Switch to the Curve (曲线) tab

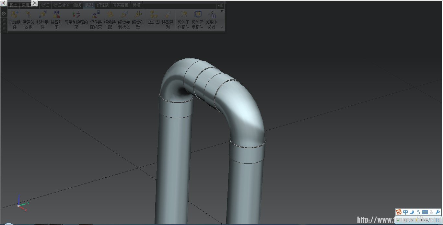click(x=77, y=5)
